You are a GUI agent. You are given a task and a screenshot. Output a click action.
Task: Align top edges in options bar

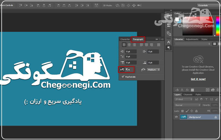coord(20,5)
